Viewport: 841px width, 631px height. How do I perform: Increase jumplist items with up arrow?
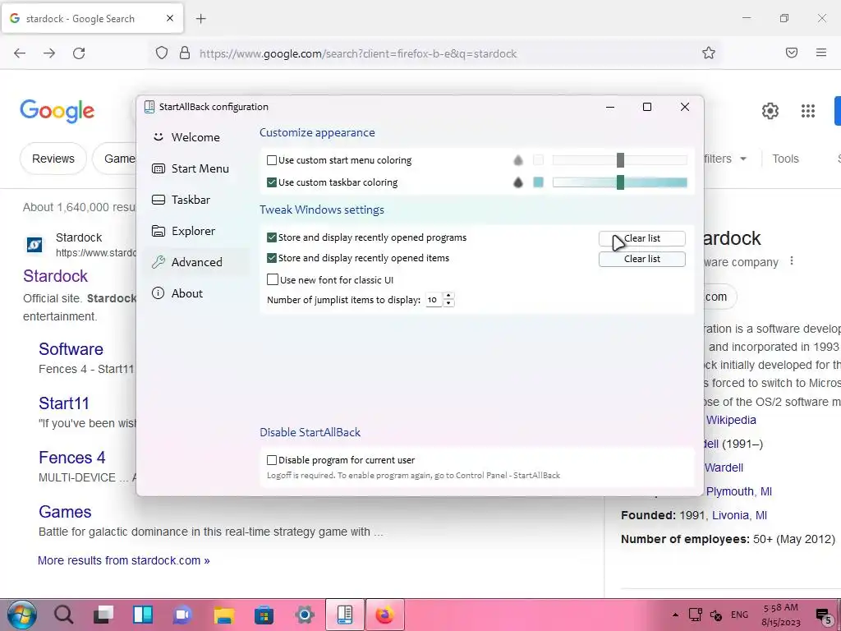click(448, 296)
